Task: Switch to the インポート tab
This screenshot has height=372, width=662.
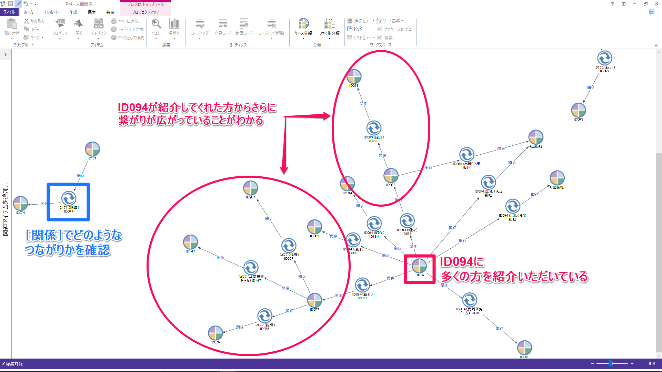Action: click(51, 12)
